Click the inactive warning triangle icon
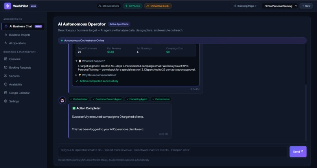The image size is (317, 168). pyautogui.click(x=148, y=6)
